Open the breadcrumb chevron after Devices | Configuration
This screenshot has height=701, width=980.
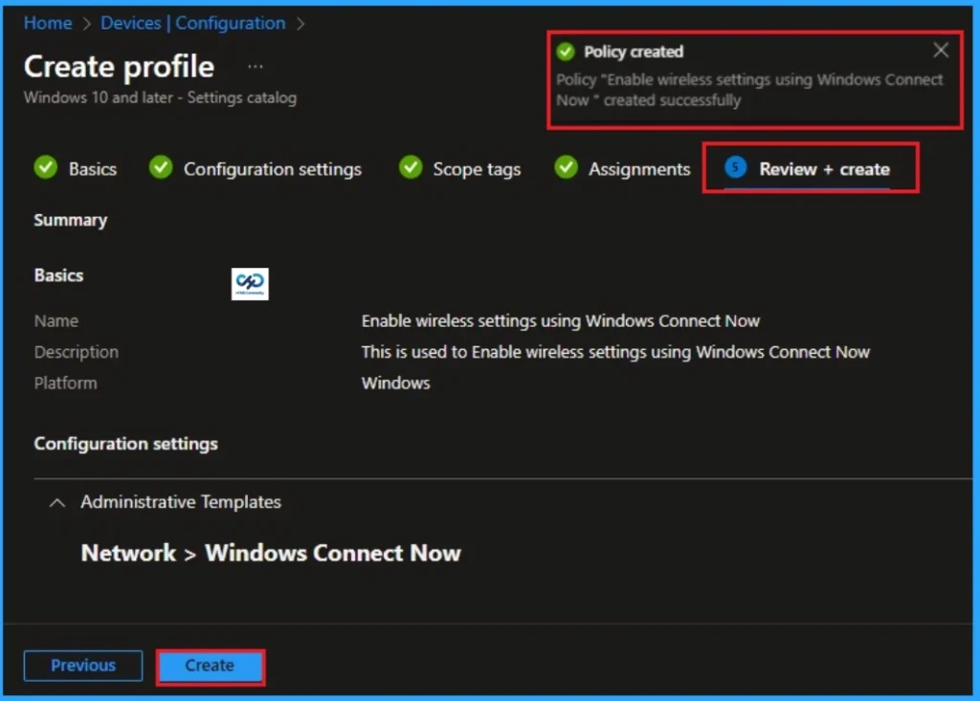pos(300,22)
